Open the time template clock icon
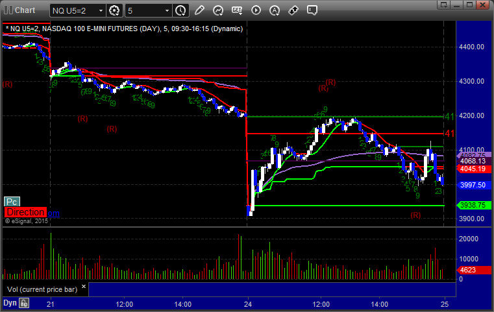 tap(180, 10)
